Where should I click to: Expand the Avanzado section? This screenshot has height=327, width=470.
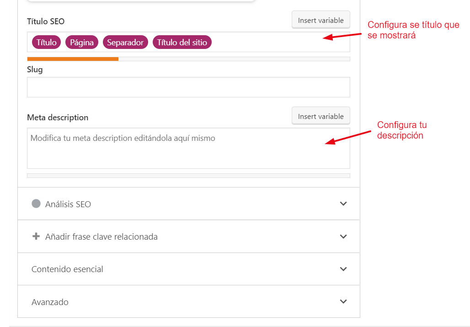point(188,301)
